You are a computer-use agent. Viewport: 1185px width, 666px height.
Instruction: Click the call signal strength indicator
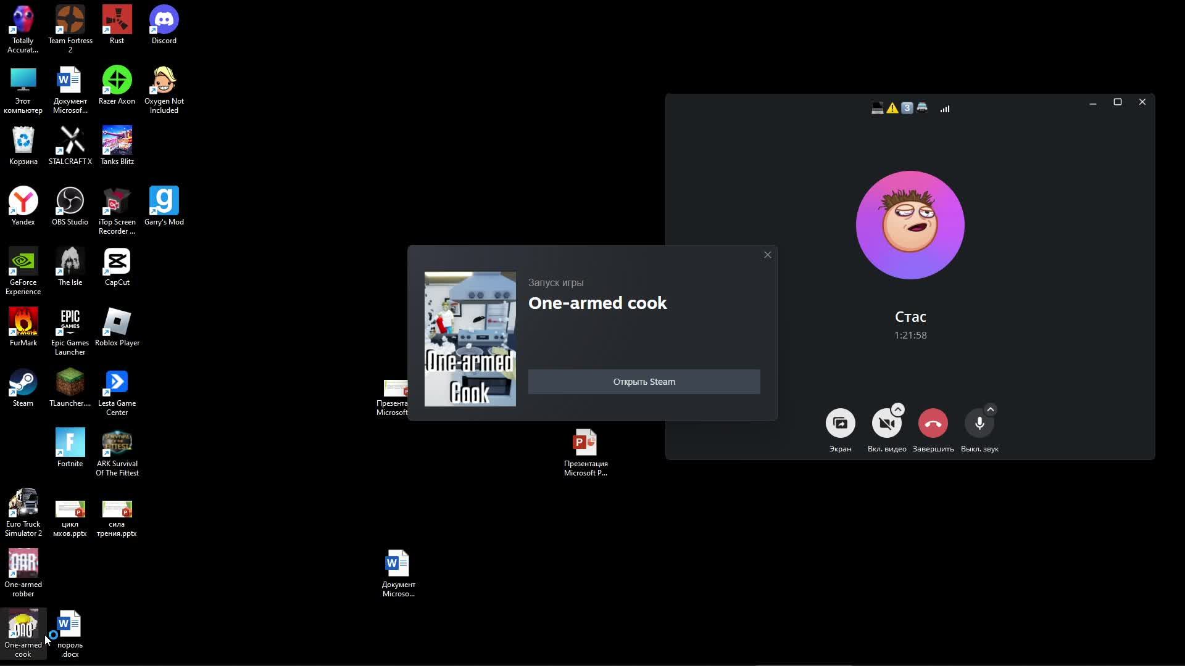point(945,109)
